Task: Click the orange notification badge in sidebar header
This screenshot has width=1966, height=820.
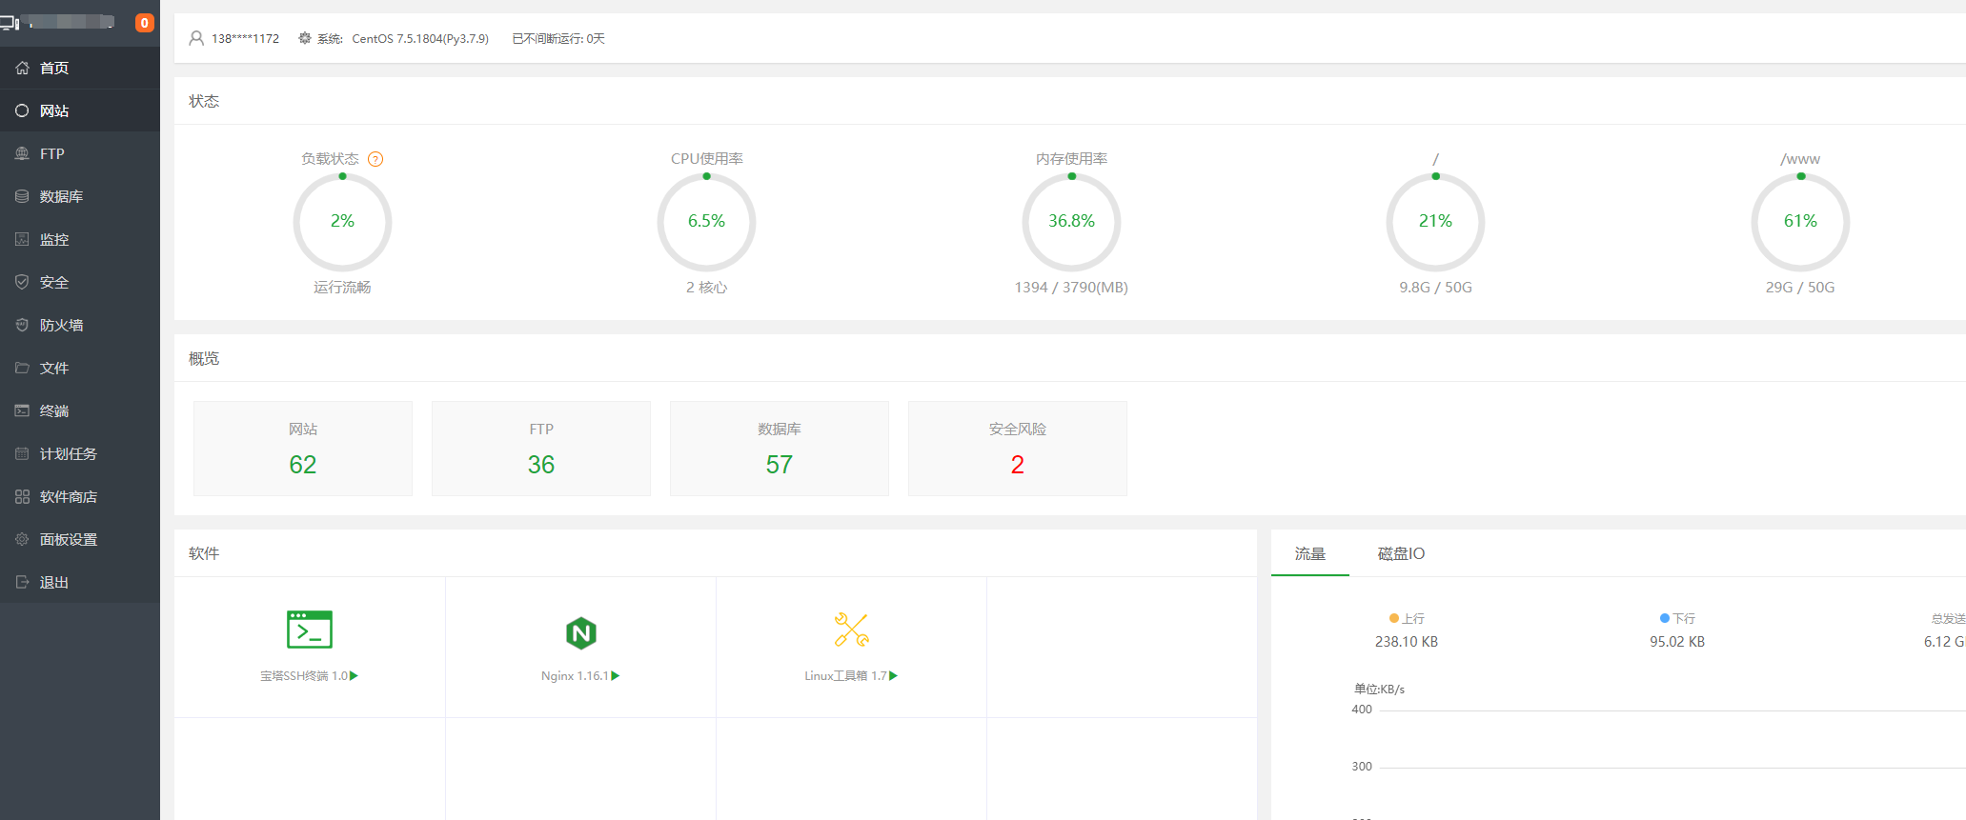Action: point(145,23)
